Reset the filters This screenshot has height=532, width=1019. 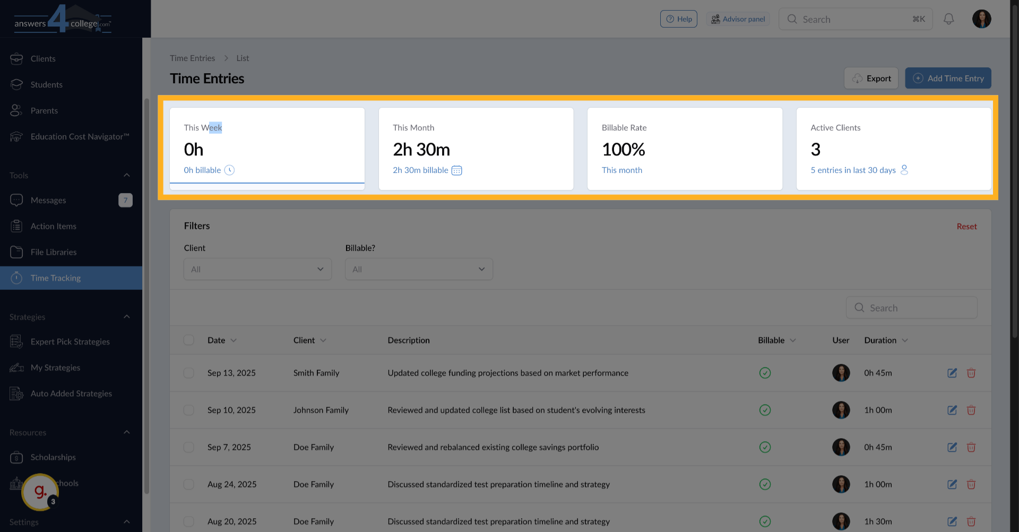click(x=966, y=226)
